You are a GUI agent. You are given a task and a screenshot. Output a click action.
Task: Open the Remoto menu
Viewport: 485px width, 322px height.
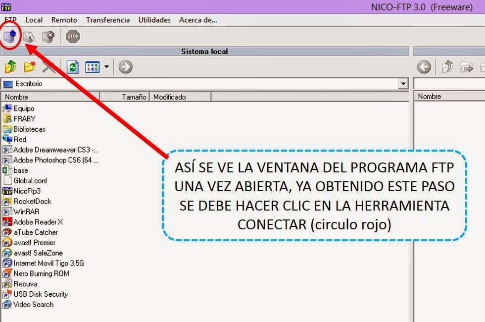point(64,20)
